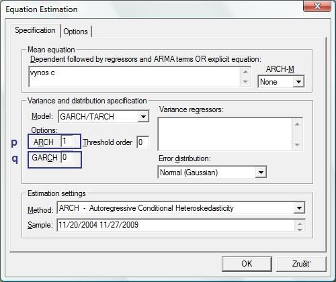Click the Sample date range field

[176, 225]
